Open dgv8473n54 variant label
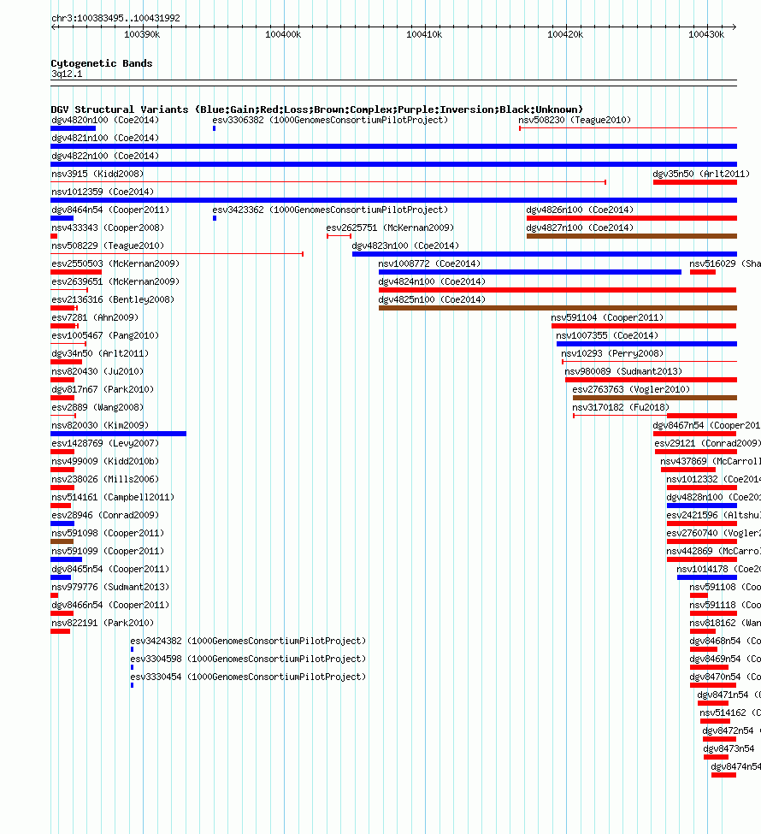The height and width of the screenshot is (834, 761). tap(729, 749)
